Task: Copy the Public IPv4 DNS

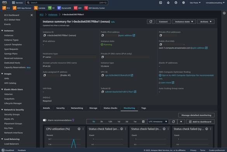Action: pos(161,44)
